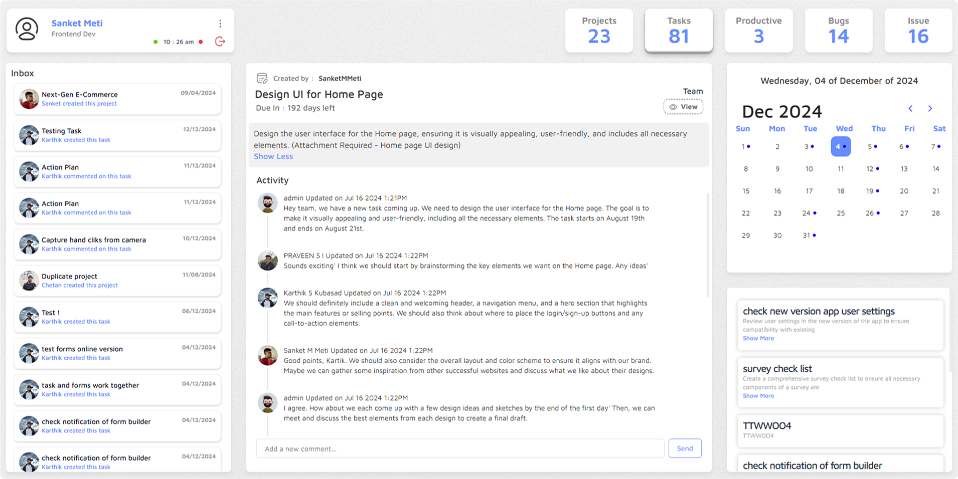The height and width of the screenshot is (479, 958).
Task: Open the Bugs stat tab
Action: point(838,31)
